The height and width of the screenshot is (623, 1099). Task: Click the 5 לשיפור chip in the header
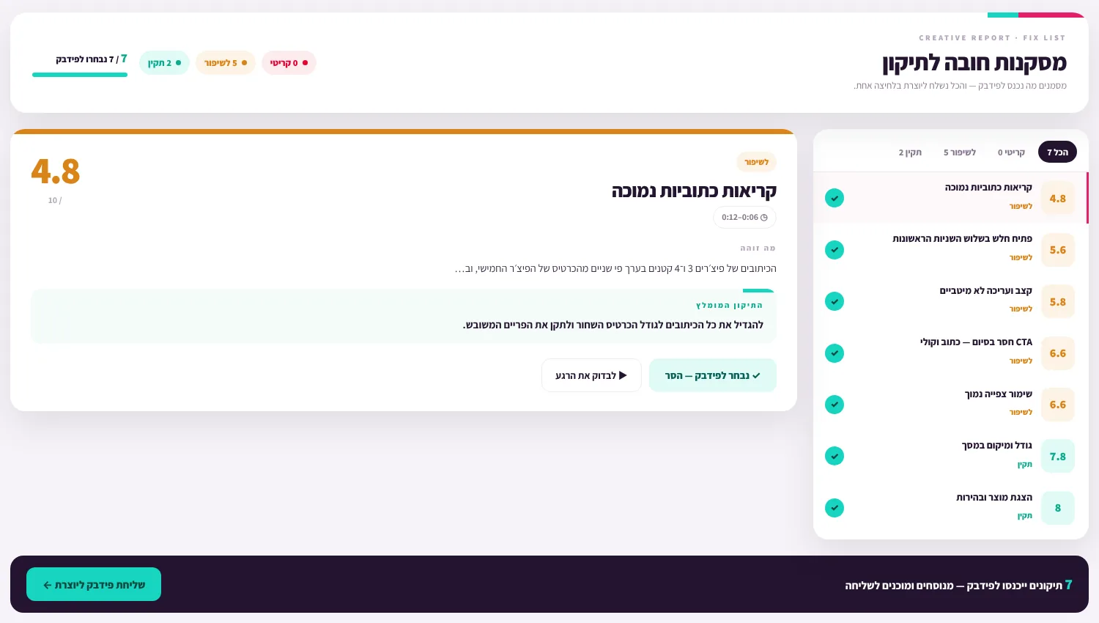(226, 63)
